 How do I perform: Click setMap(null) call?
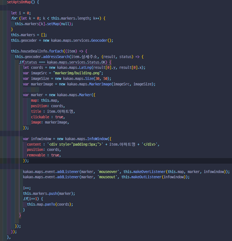(59, 24)
